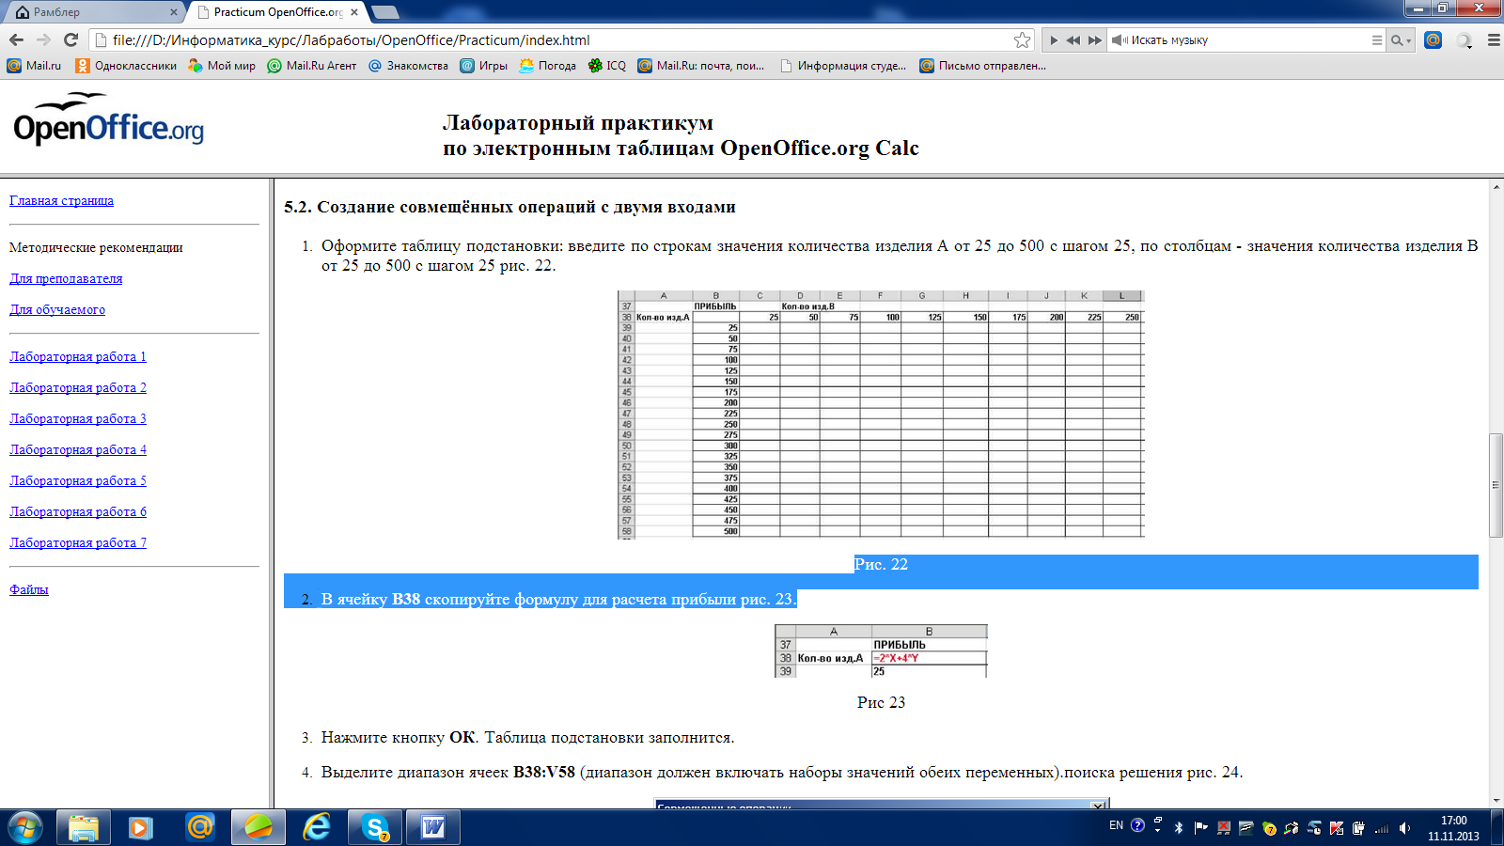Screen dimensions: 1504x846
Task: Switch to Microsoft Word on the taskbar
Action: [x=433, y=828]
